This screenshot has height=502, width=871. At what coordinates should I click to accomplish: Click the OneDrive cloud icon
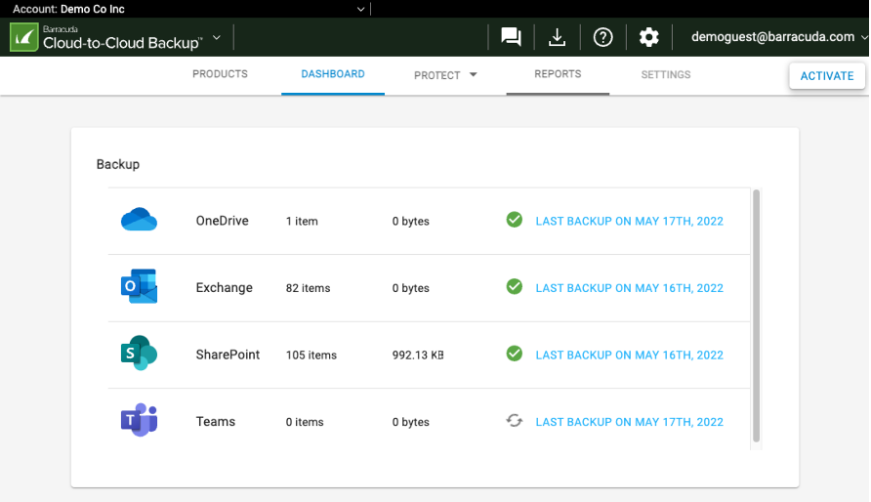click(x=139, y=220)
